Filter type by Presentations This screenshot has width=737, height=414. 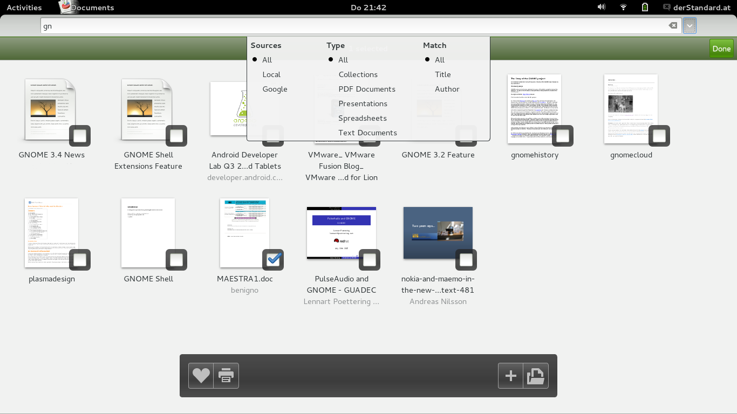tap(363, 103)
